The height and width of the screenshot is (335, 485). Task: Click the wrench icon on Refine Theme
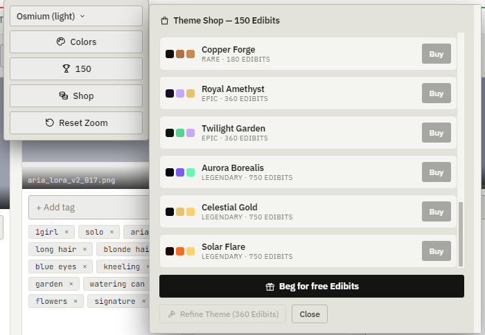point(172,314)
